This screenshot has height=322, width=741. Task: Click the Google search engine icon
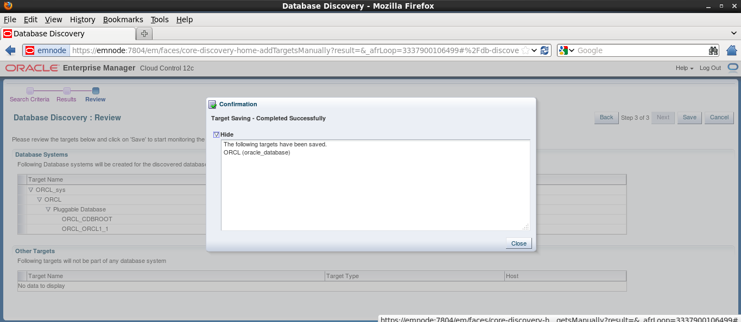point(563,50)
